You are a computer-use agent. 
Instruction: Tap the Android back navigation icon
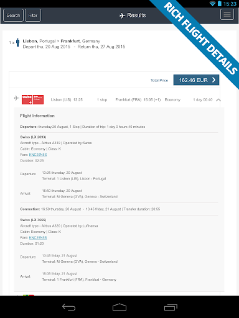68,307
